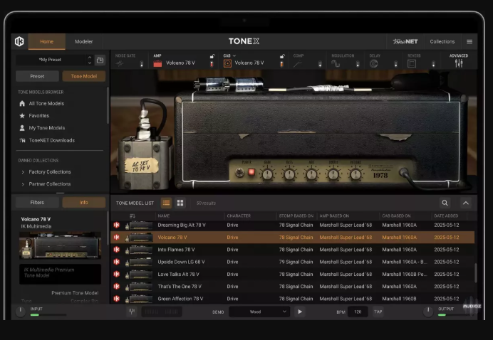Open the tuner icon in bottom bar

coord(132,312)
